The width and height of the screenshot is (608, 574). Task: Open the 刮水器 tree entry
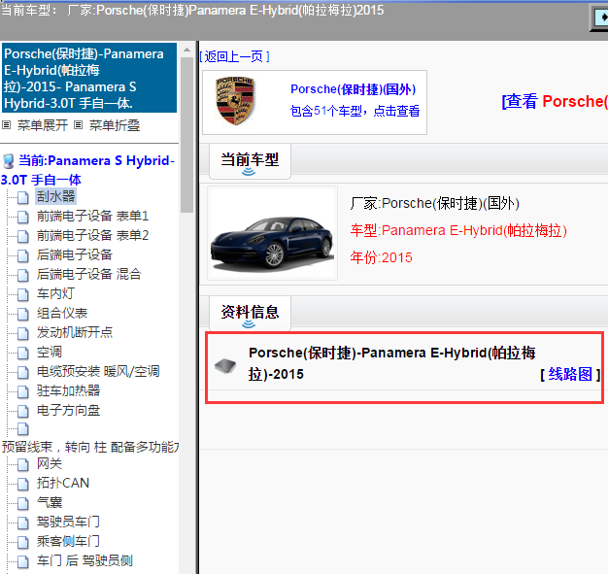coord(55,196)
